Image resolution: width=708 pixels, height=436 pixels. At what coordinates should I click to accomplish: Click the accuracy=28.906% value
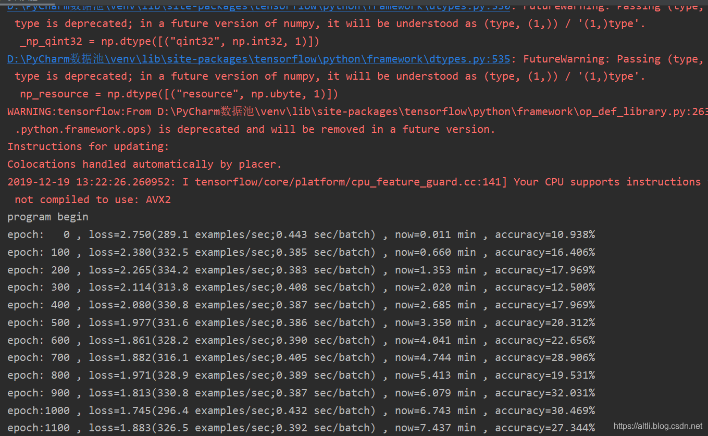click(545, 357)
